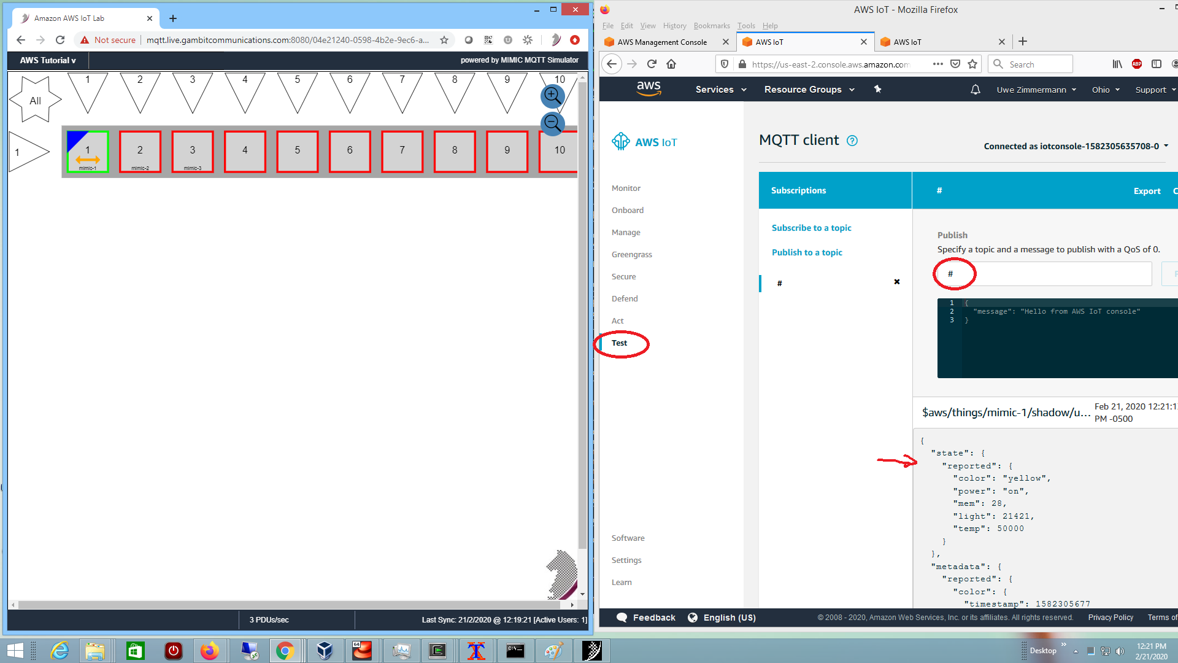Open File Explorer from taskbar
The image size is (1178, 663).
click(95, 651)
